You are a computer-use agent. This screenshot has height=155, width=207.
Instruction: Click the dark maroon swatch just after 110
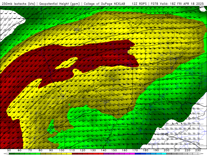pos(75,154)
